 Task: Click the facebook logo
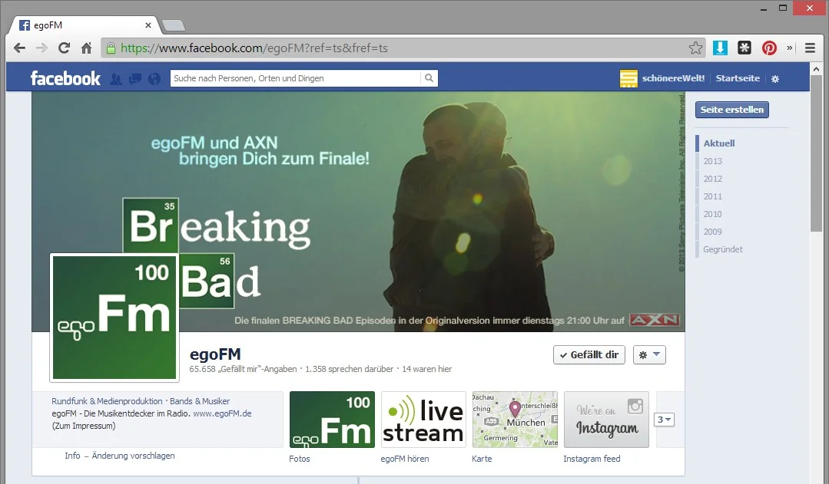click(65, 78)
